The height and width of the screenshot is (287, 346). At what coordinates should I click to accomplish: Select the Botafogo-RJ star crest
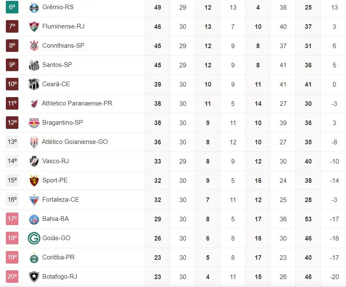pyautogui.click(x=34, y=277)
